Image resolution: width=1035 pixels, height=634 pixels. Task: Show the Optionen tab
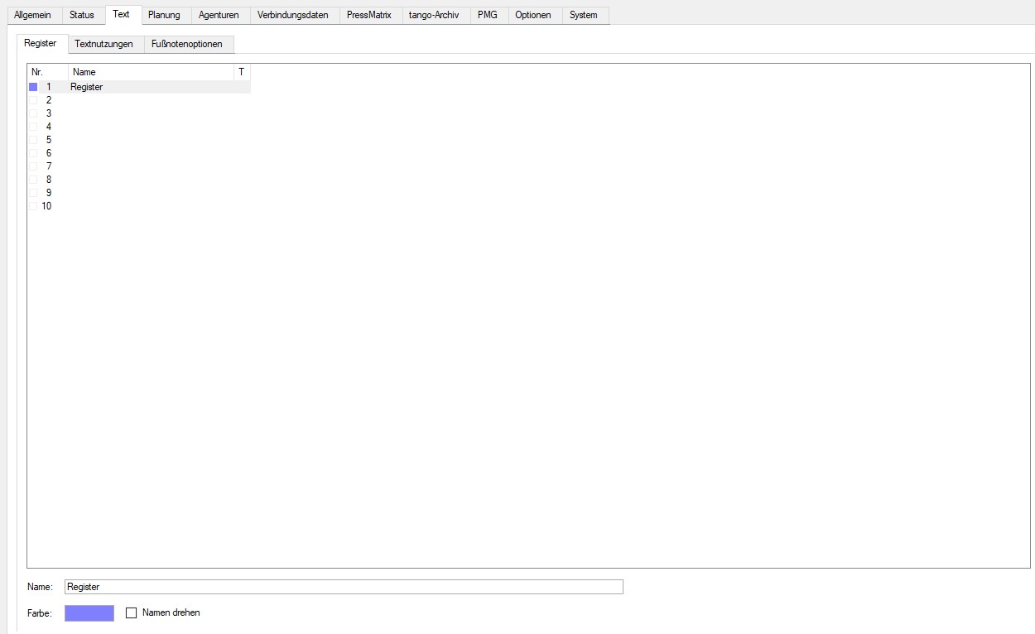533,15
